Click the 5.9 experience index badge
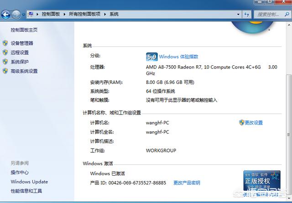The height and width of the screenshot is (203, 292). pyautogui.click(x=152, y=57)
